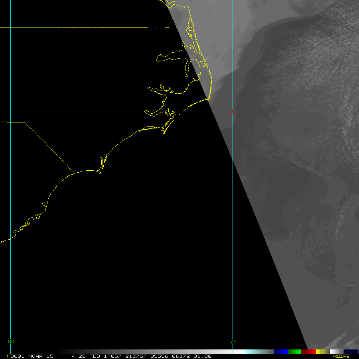Select the green segment of color bar
The image size is (359, 359).
pos(294,352)
